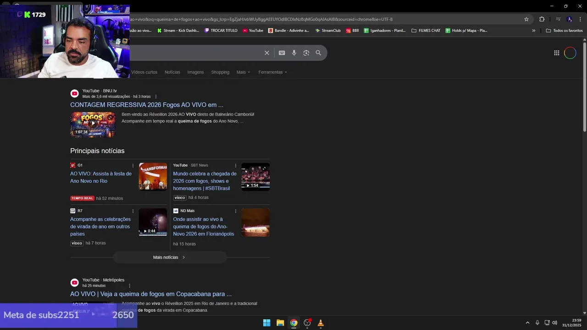Screen dimensions: 587x330
Task: Open CONTAGEM REGRESSIVA 2026 Fogos AO VIVO link
Action: click(x=147, y=104)
